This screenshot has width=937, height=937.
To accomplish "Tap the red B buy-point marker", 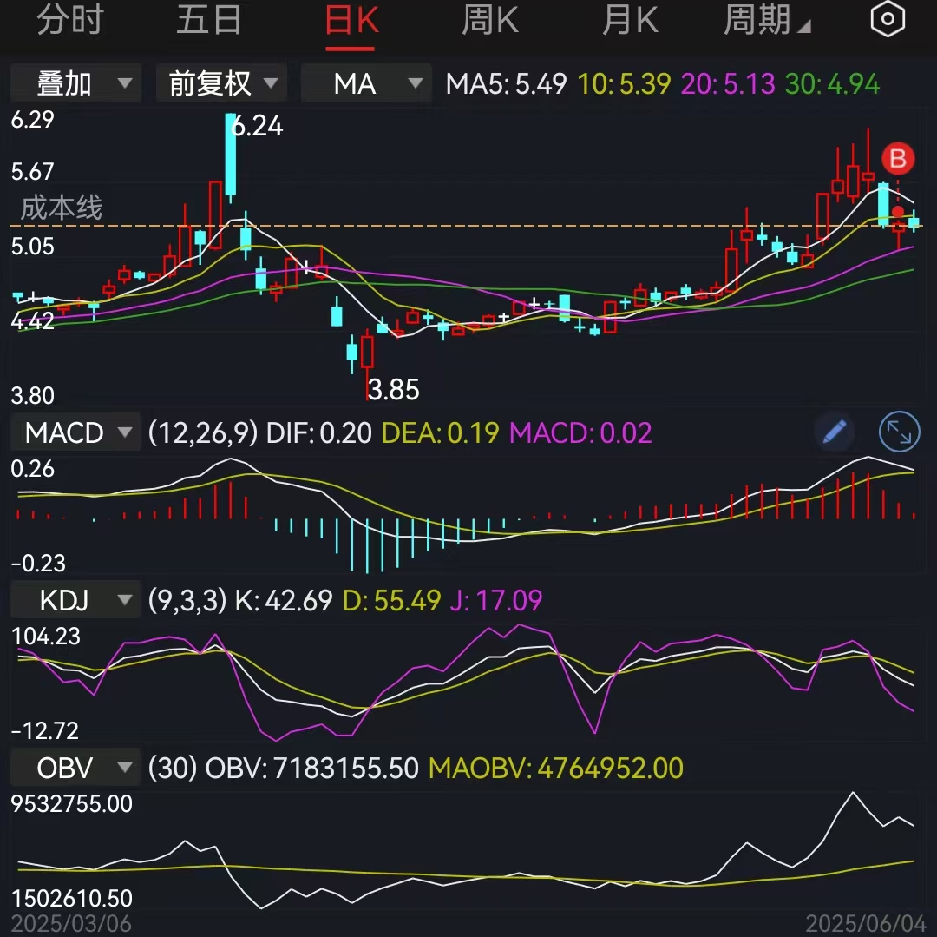I will tap(898, 159).
